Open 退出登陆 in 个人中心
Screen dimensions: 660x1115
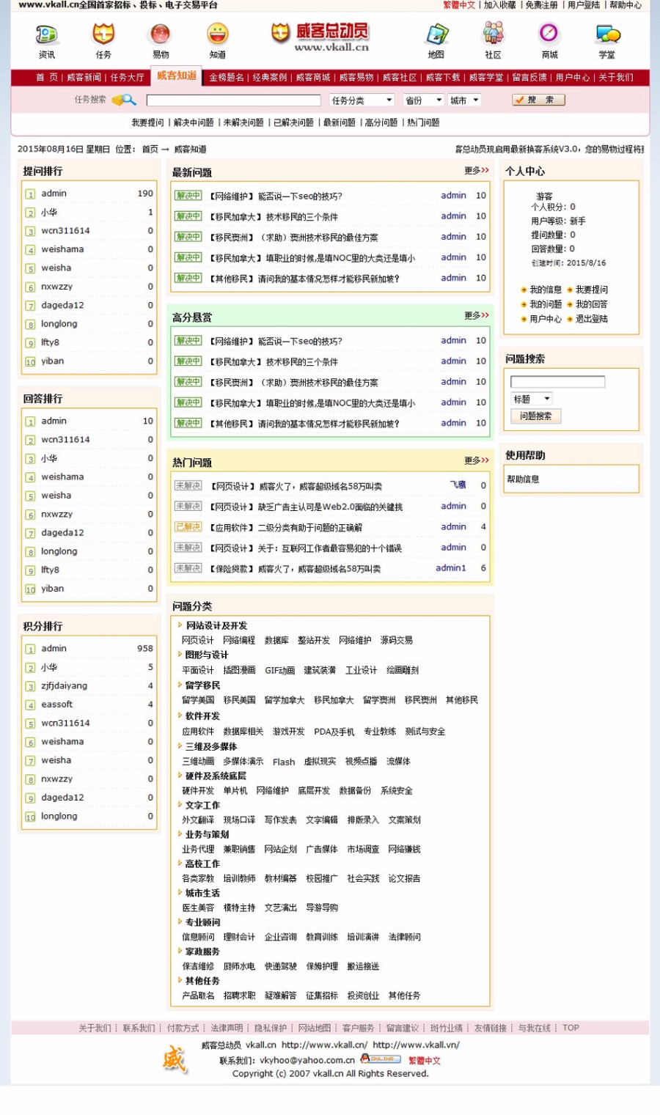pyautogui.click(x=591, y=320)
